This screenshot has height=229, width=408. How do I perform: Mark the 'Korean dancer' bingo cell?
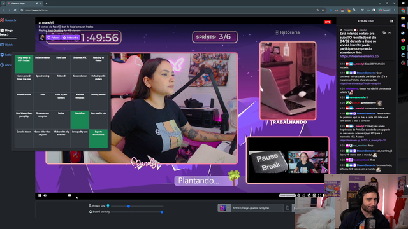coord(80,83)
